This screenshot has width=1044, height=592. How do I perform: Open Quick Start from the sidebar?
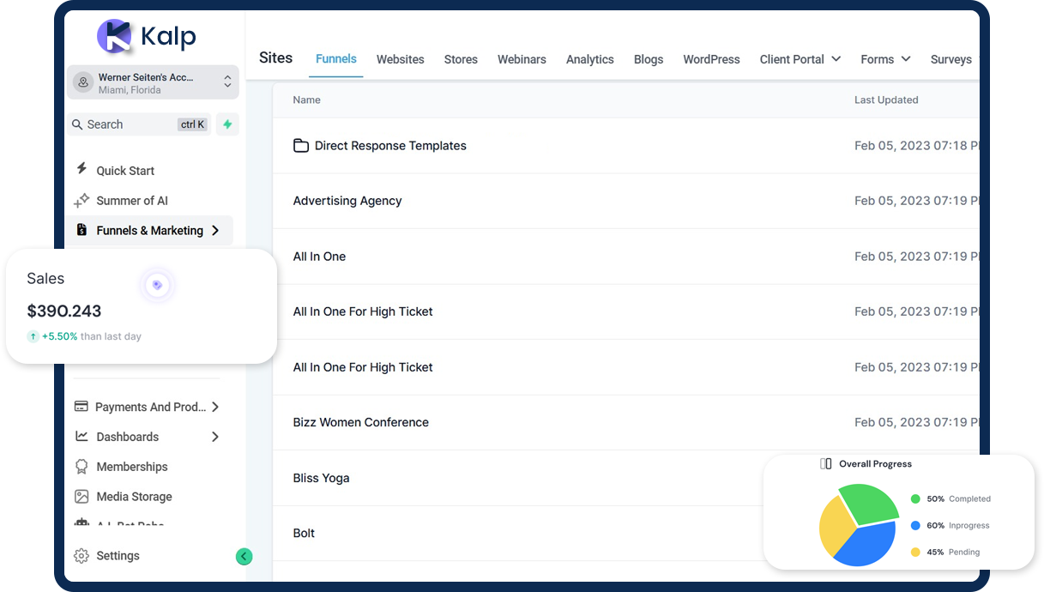[125, 171]
